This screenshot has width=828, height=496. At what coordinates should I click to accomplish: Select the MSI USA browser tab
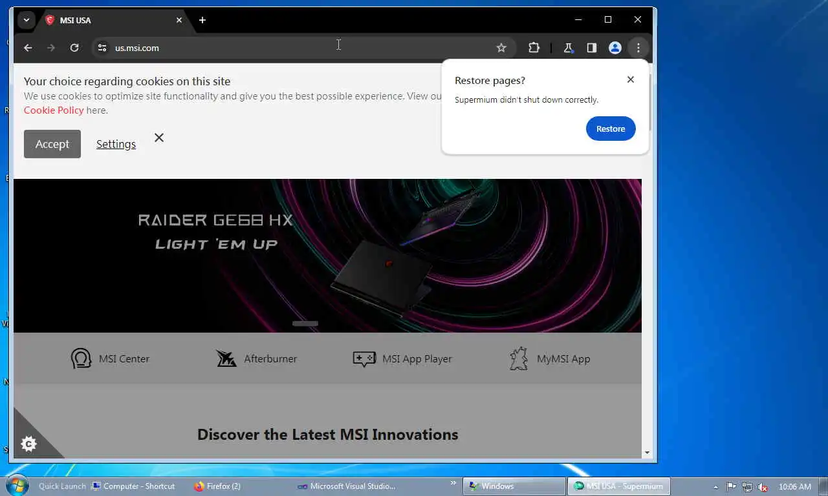[114, 20]
